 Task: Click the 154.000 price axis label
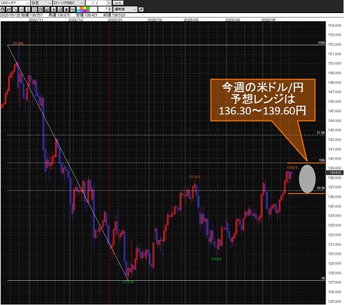pyautogui.click(x=334, y=25)
